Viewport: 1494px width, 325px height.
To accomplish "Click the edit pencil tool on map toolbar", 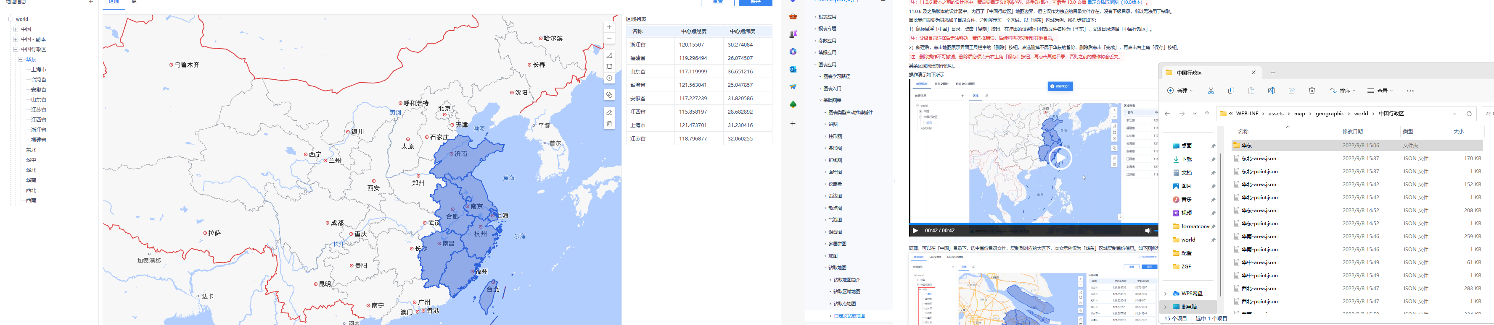I will [x=609, y=112].
